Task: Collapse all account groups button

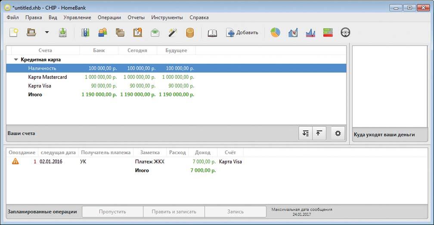Action: point(319,134)
